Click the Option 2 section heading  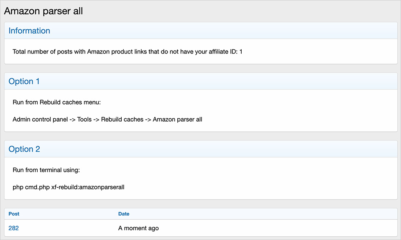pyautogui.click(x=24, y=149)
